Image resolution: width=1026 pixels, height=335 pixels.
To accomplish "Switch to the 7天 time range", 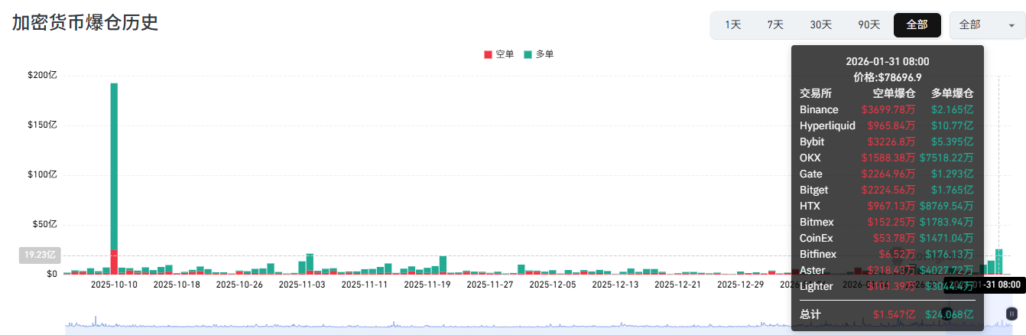I will pos(775,24).
